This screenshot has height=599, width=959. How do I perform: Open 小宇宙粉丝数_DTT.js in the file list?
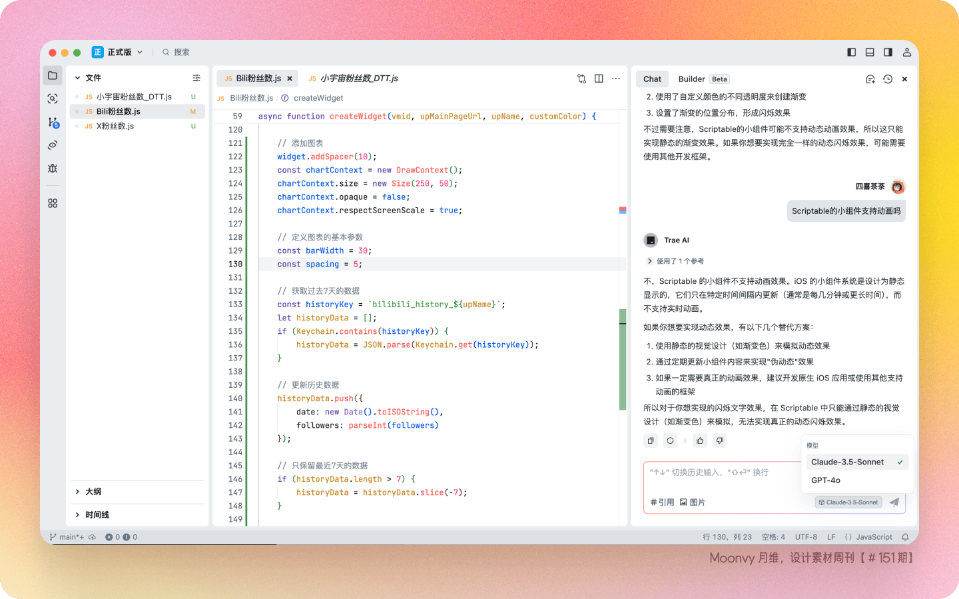pos(138,97)
